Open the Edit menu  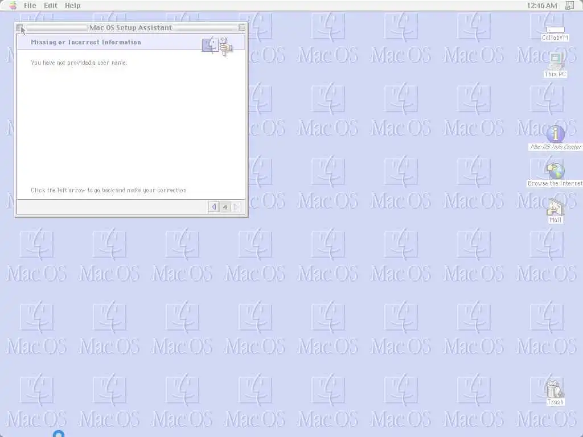(x=51, y=6)
